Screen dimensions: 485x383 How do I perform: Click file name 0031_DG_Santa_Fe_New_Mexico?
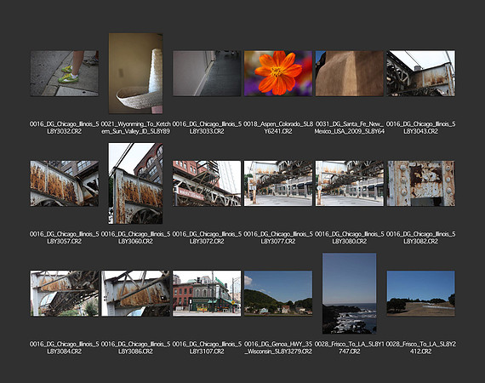tap(349, 128)
